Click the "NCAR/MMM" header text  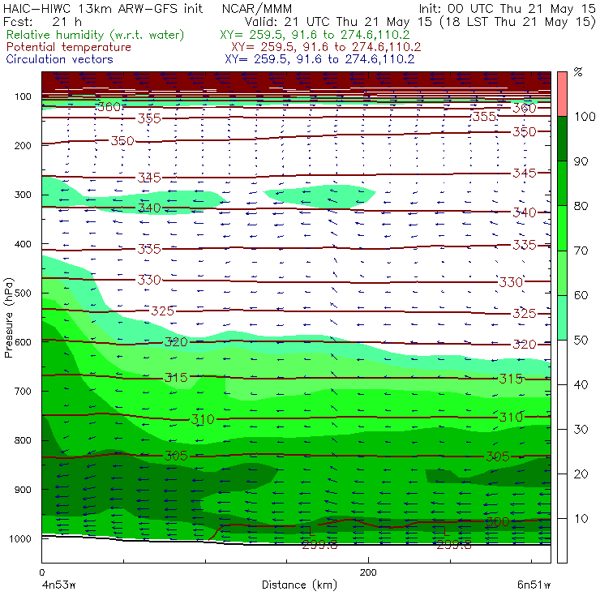pos(257,8)
